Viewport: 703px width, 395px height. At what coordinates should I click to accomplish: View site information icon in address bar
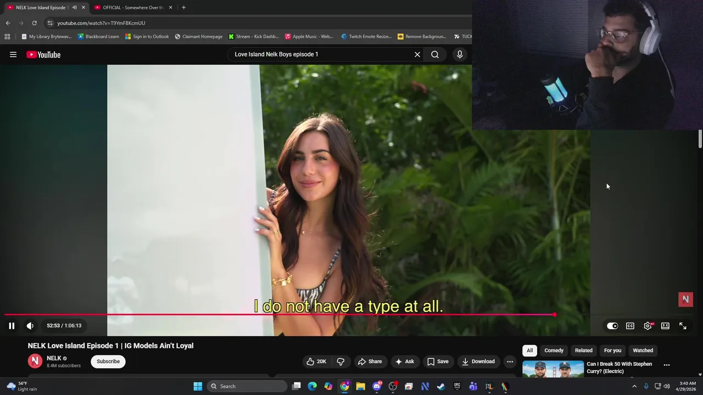tap(50, 23)
